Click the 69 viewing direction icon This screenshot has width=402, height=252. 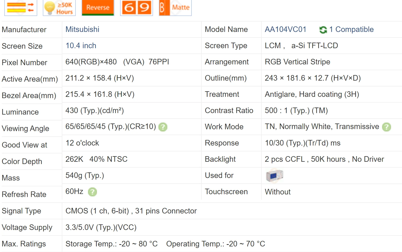(x=137, y=8)
